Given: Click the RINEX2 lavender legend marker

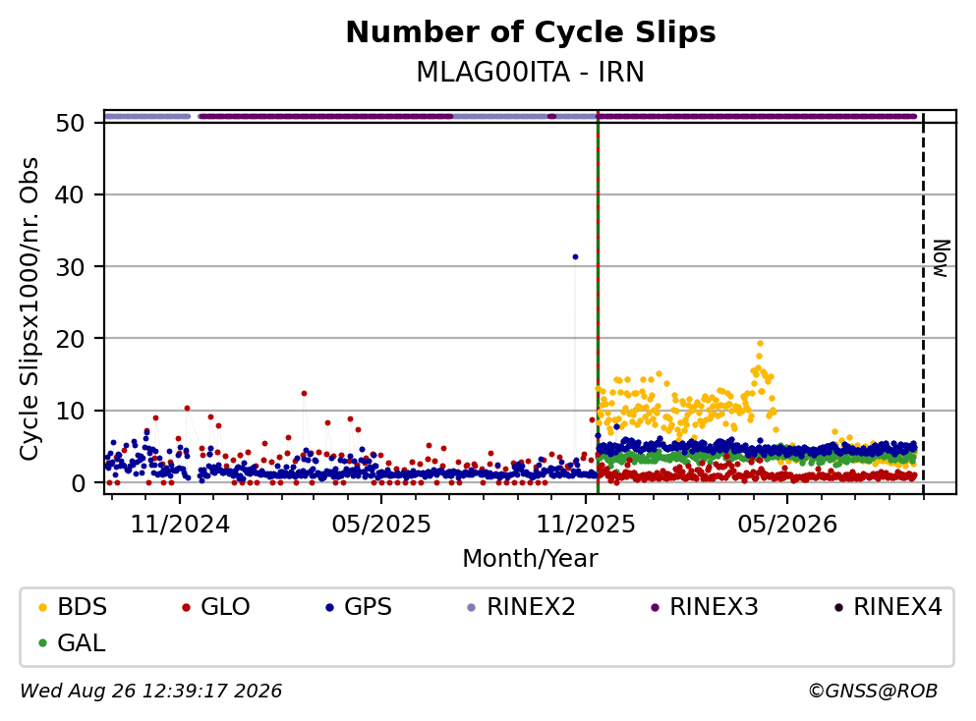Looking at the screenshot, I should [x=471, y=607].
